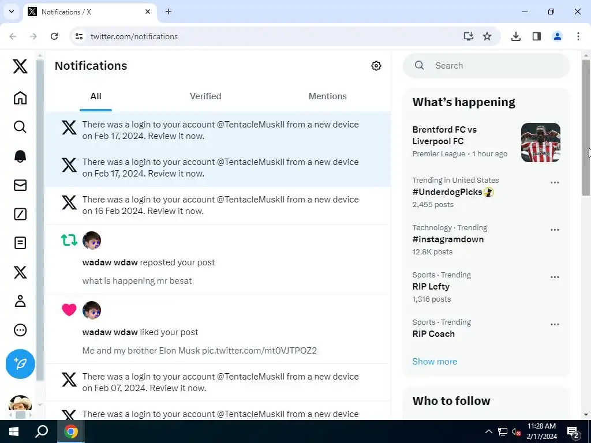Open more options for RIP Lefty
591x443 pixels.
pyautogui.click(x=555, y=277)
